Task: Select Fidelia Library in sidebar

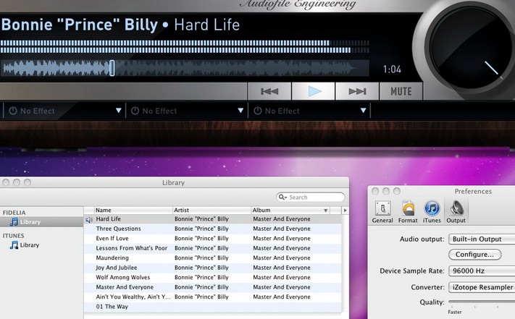Action: click(x=42, y=222)
